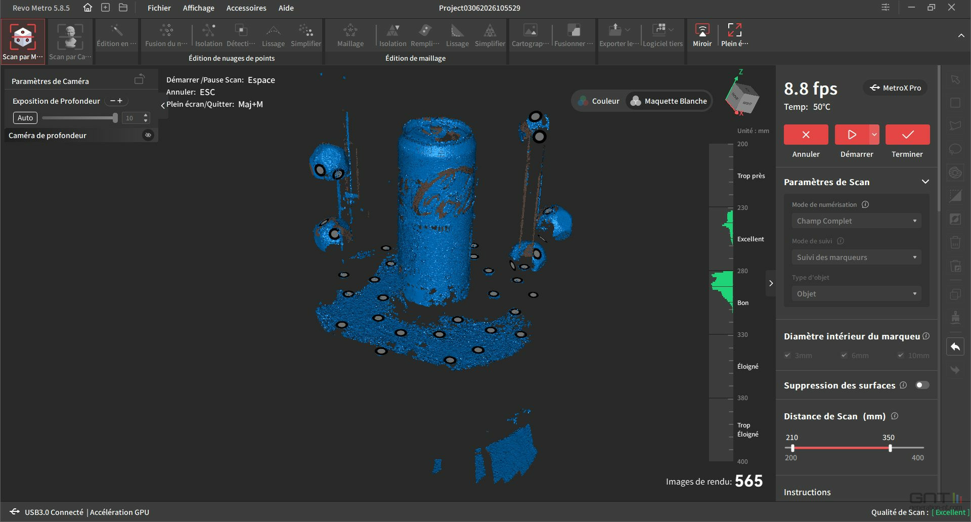Click the Exposition de Profondeur slider

[80, 118]
